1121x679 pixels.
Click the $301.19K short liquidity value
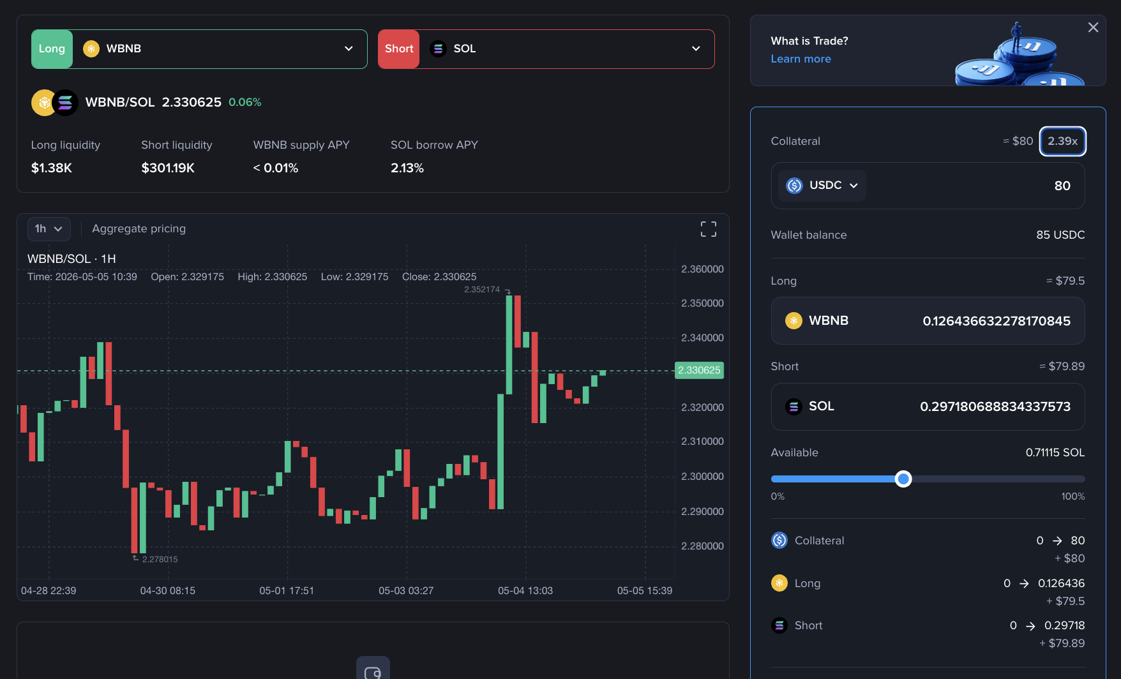168,168
